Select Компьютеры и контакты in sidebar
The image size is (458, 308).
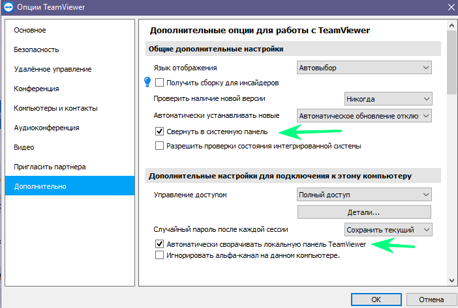pyautogui.click(x=70, y=108)
